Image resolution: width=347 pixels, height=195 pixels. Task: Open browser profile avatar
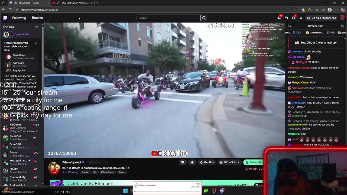point(330,10)
